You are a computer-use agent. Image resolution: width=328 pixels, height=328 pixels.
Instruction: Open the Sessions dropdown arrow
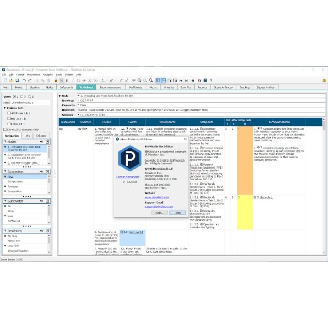point(79,115)
